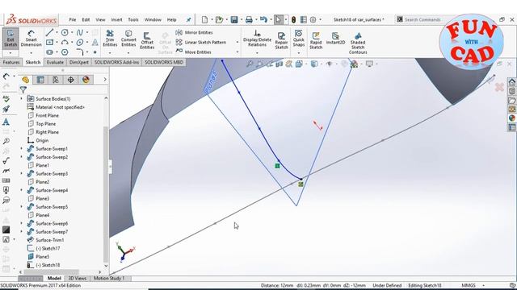Image resolution: width=517 pixels, height=290 pixels.
Task: Select the Ellipse sketch tool
Action: coord(80,42)
